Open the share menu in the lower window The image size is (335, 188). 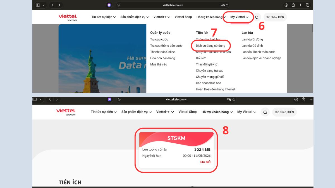[x=303, y=99]
